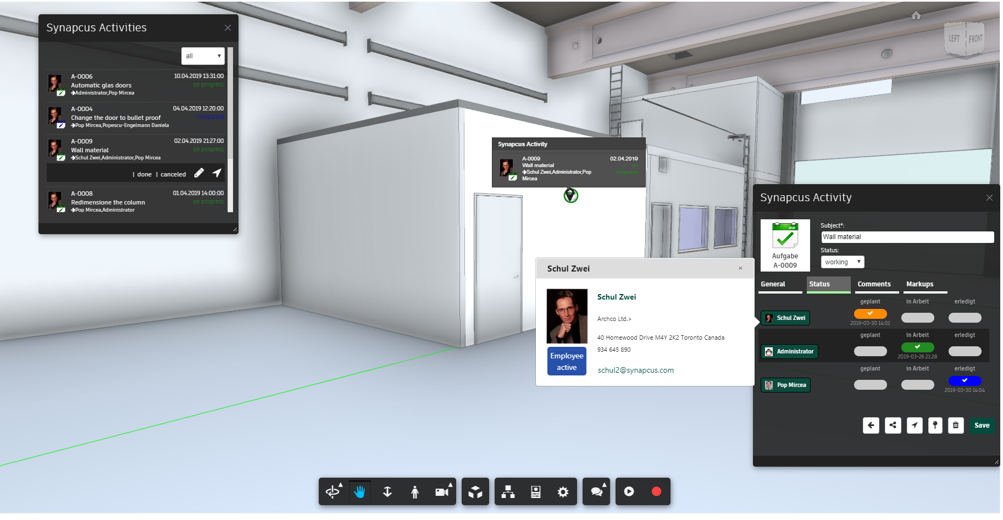Click the Schul Zwei participant button
The image size is (1003, 520).
785,318
